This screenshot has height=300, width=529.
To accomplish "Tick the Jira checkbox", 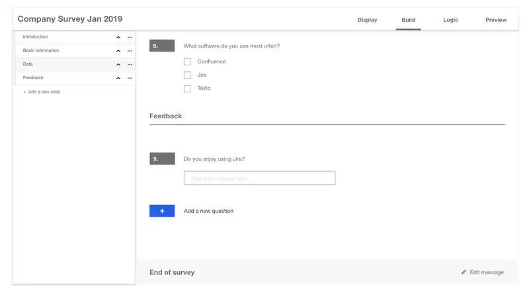I will click(x=187, y=75).
